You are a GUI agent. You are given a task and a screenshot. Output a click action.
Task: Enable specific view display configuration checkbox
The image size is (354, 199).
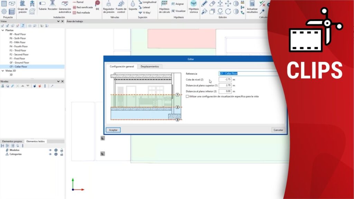click(187, 97)
